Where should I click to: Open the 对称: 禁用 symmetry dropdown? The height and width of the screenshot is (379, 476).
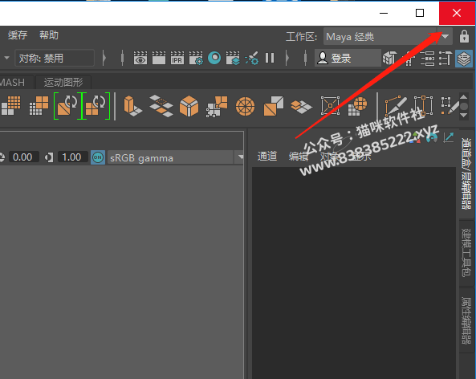tap(55, 58)
